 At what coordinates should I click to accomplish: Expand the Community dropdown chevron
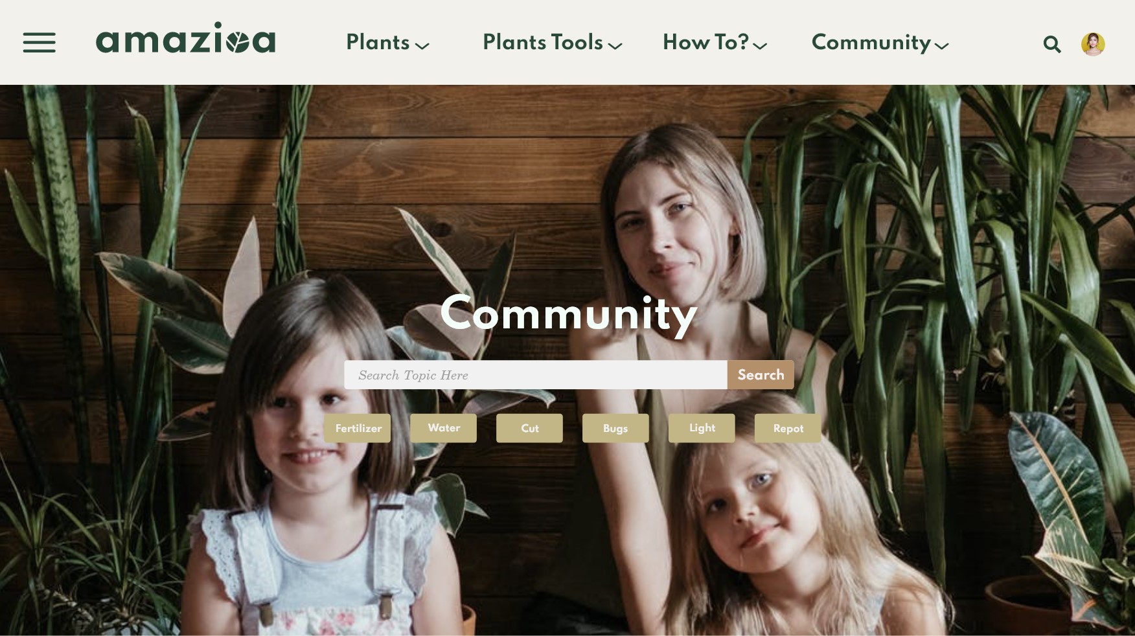942,46
